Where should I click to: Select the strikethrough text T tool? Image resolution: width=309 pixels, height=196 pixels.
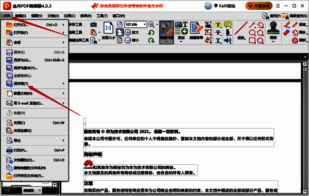coord(218,32)
